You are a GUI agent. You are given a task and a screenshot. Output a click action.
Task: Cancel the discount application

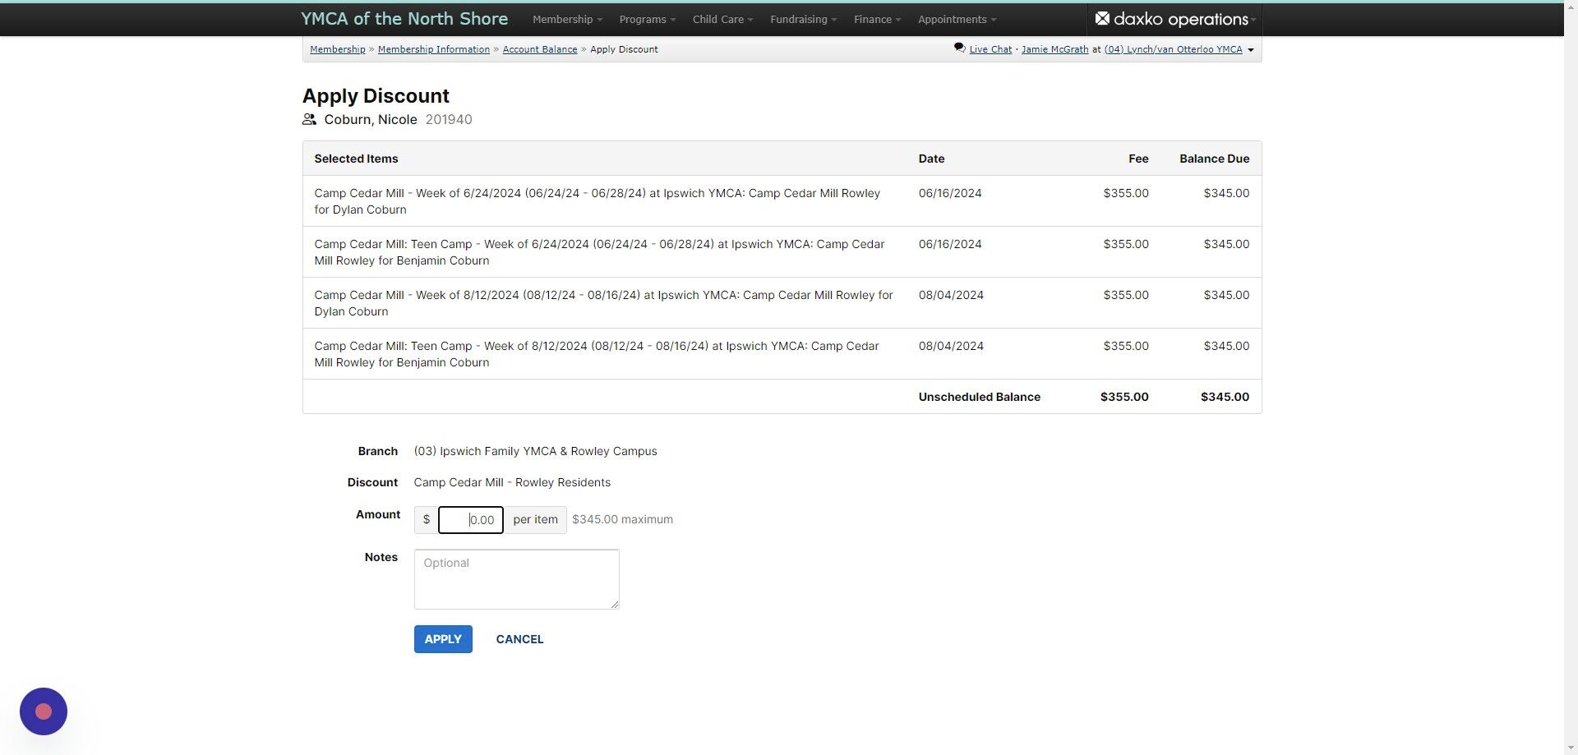coord(519,639)
